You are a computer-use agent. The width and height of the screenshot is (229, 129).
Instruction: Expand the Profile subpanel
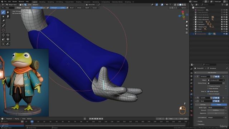pyautogui.click(x=200, y=121)
